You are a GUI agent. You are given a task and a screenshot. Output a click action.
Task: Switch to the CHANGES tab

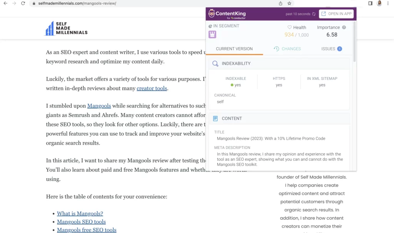point(289,49)
